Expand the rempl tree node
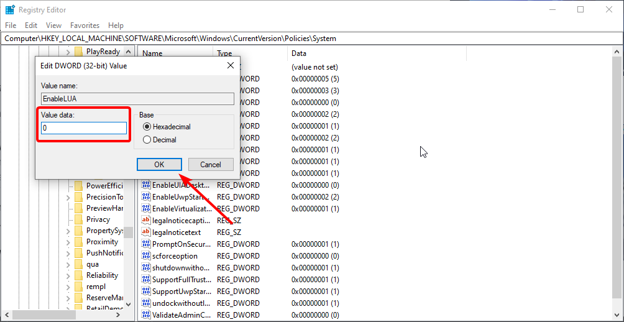Image resolution: width=624 pixels, height=322 pixels. tap(68, 287)
